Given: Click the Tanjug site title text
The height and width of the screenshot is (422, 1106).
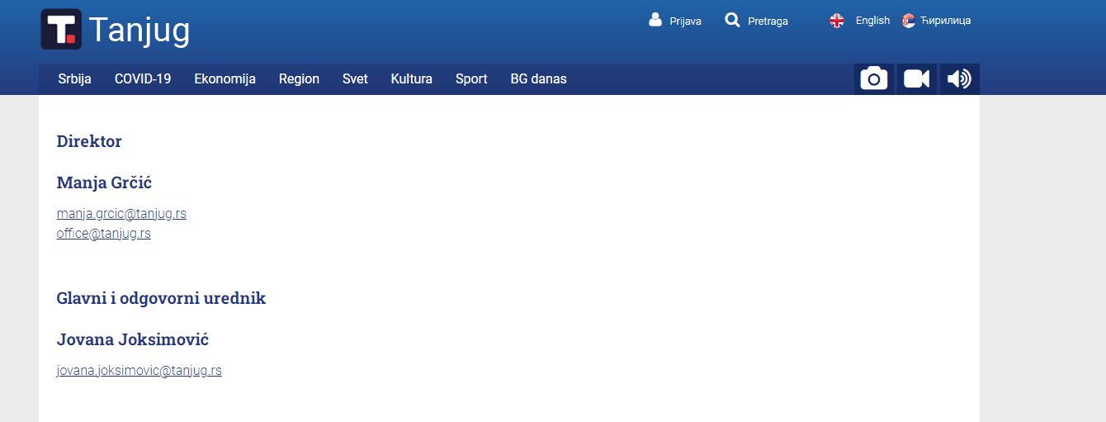Looking at the screenshot, I should pyautogui.click(x=139, y=30).
